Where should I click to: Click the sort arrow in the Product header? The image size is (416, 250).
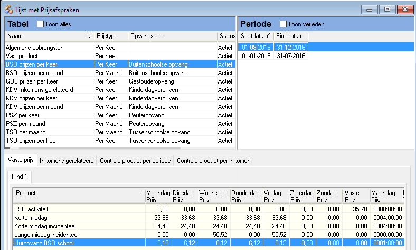pyautogui.click(x=141, y=191)
